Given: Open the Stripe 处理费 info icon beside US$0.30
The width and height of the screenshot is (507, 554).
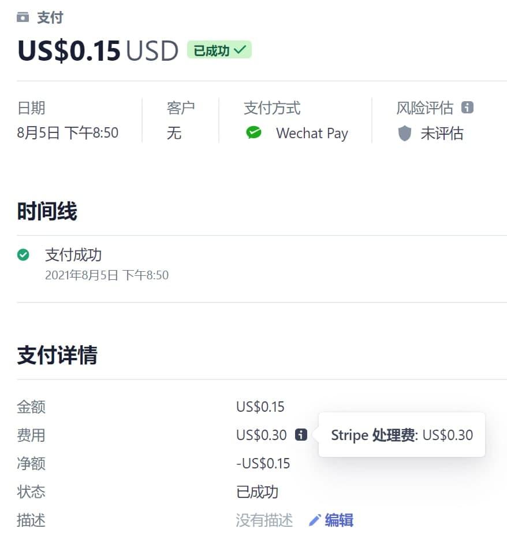Looking at the screenshot, I should (x=300, y=435).
